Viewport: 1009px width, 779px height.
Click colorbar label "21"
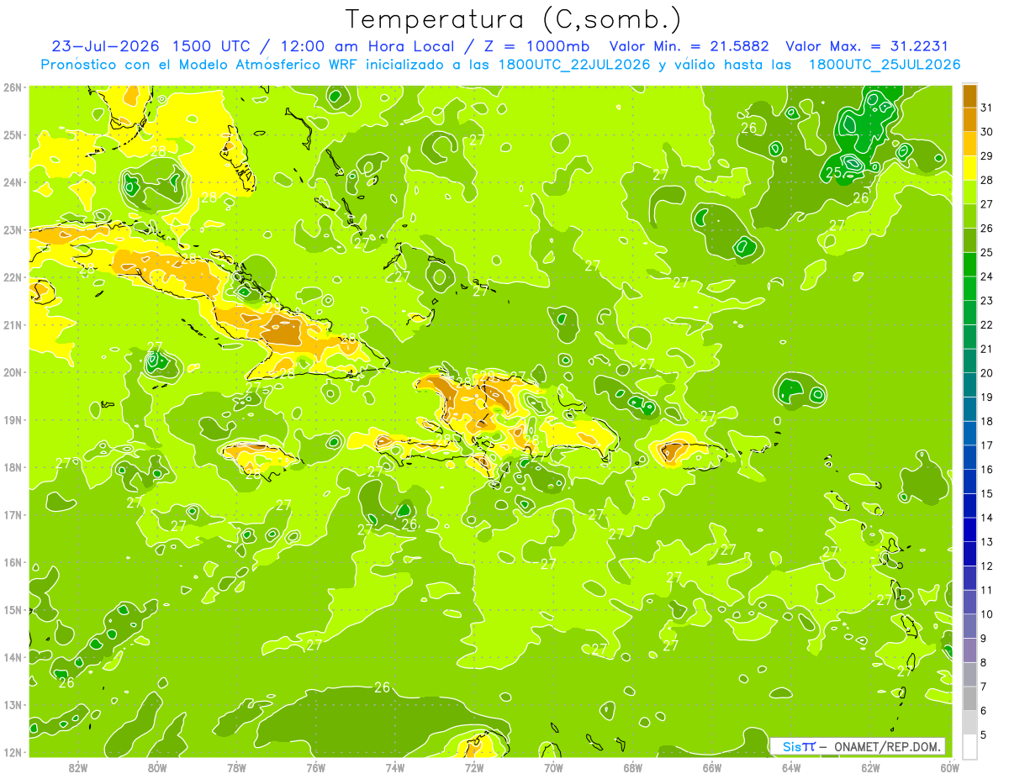987,349
